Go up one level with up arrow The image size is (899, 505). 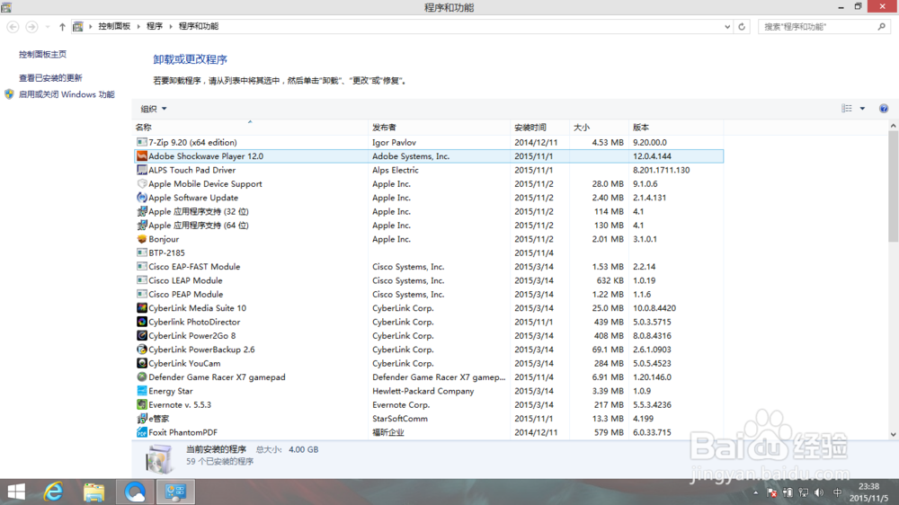click(x=62, y=26)
